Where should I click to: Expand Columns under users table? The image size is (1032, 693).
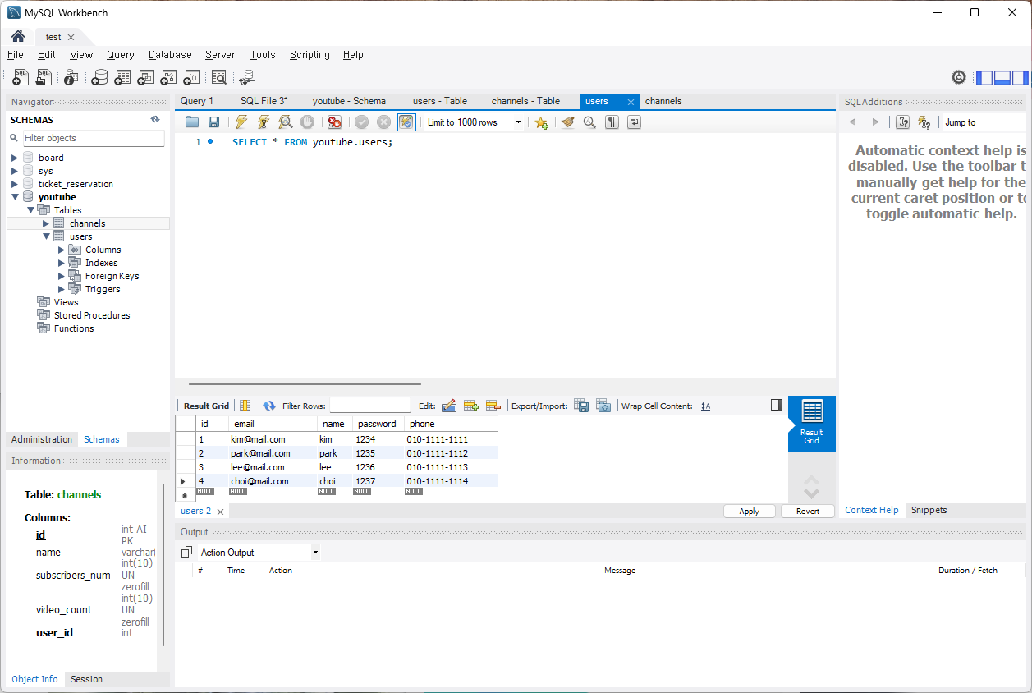pos(62,250)
